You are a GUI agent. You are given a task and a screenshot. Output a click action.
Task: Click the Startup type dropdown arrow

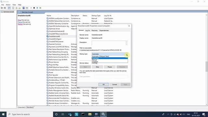pos(126,54)
